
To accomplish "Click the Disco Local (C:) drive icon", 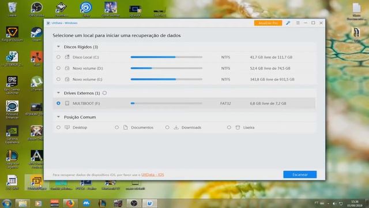I will (x=67, y=57).
